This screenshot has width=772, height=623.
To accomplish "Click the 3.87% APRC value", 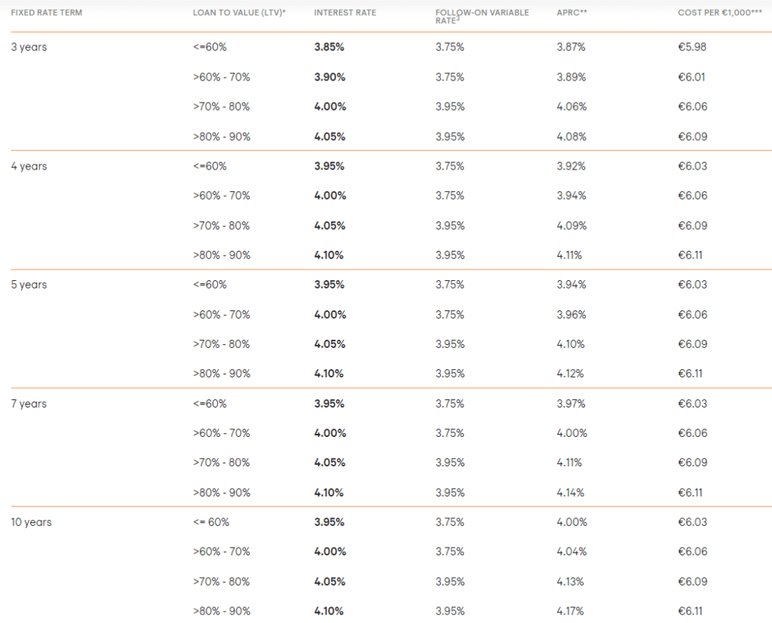I will [x=571, y=47].
